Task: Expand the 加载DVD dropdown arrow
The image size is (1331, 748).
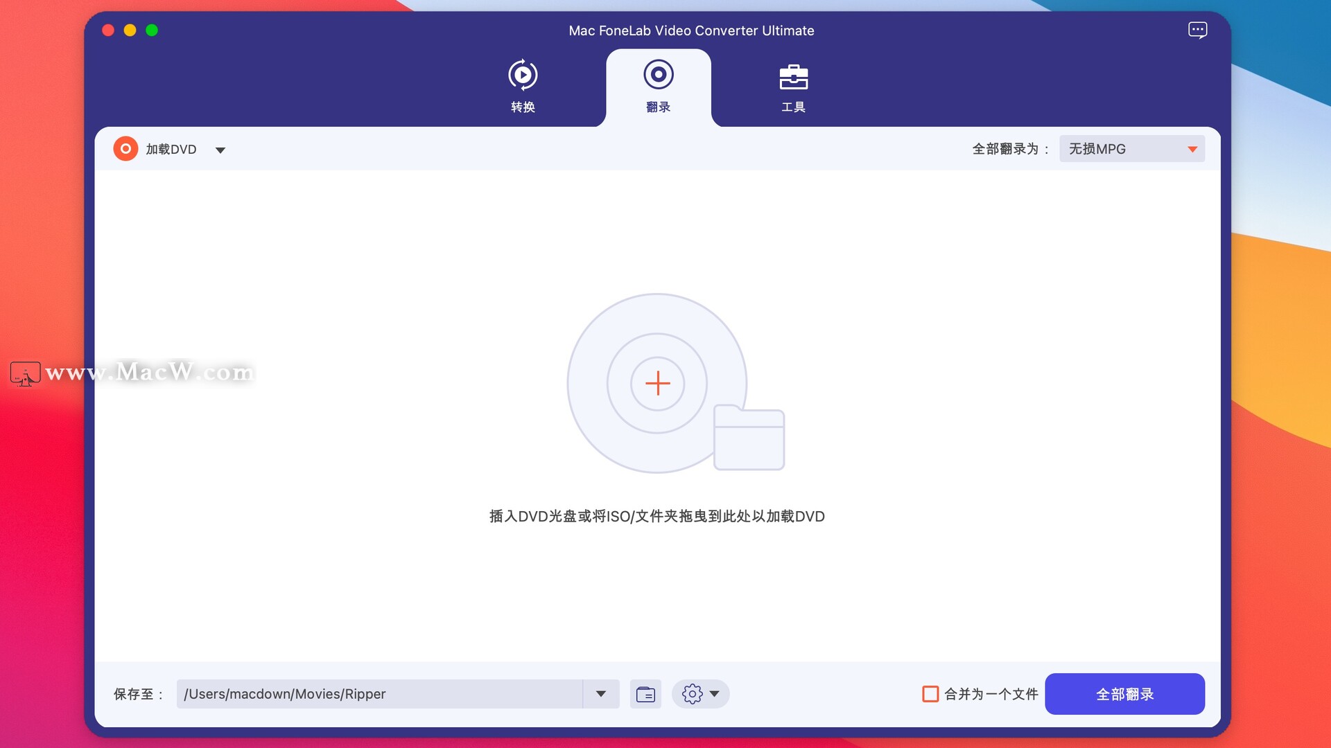Action: pos(220,150)
